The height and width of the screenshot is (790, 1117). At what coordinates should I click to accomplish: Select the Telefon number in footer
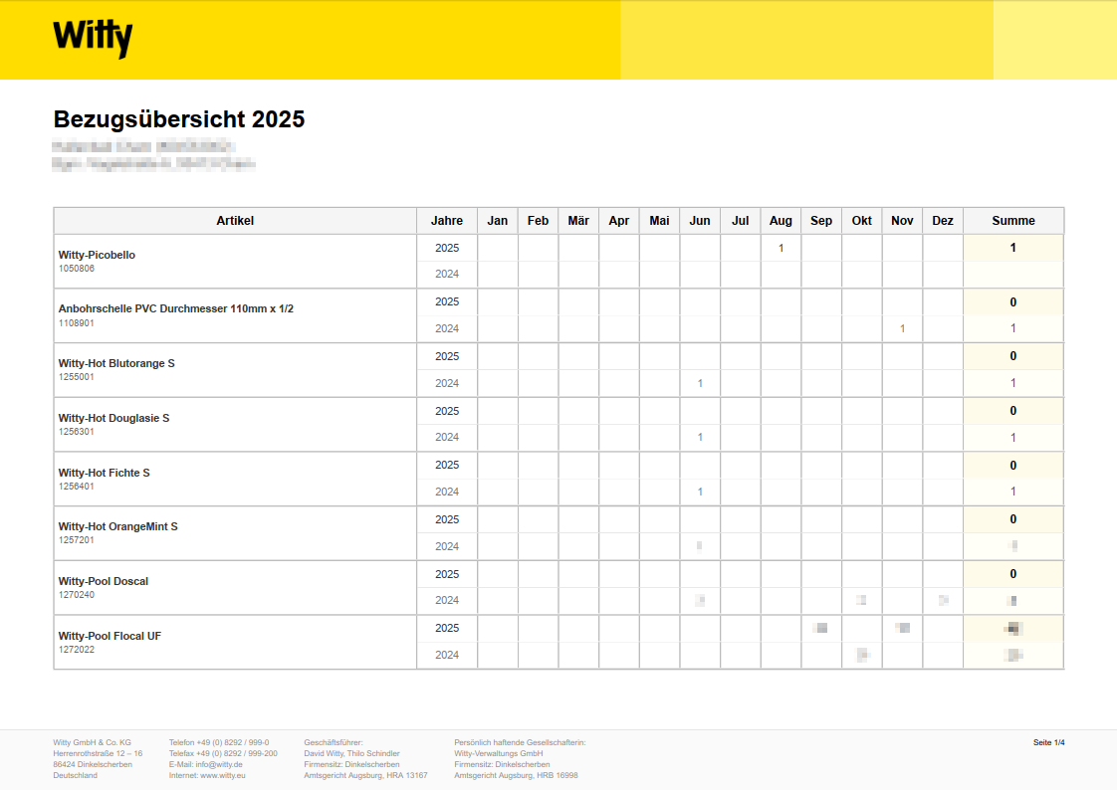point(219,742)
